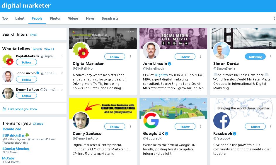Open more options for DigitalMarketer card

click(130, 56)
